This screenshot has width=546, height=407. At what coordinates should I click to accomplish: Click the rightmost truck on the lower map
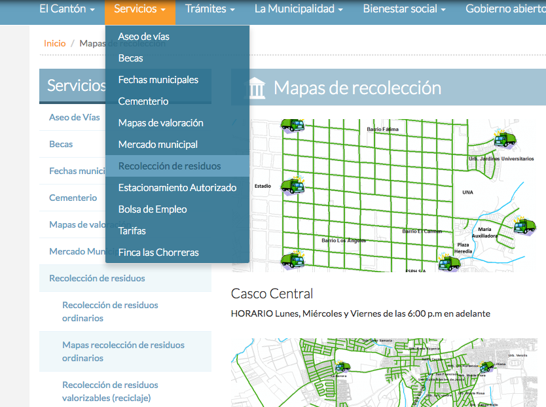(486, 367)
